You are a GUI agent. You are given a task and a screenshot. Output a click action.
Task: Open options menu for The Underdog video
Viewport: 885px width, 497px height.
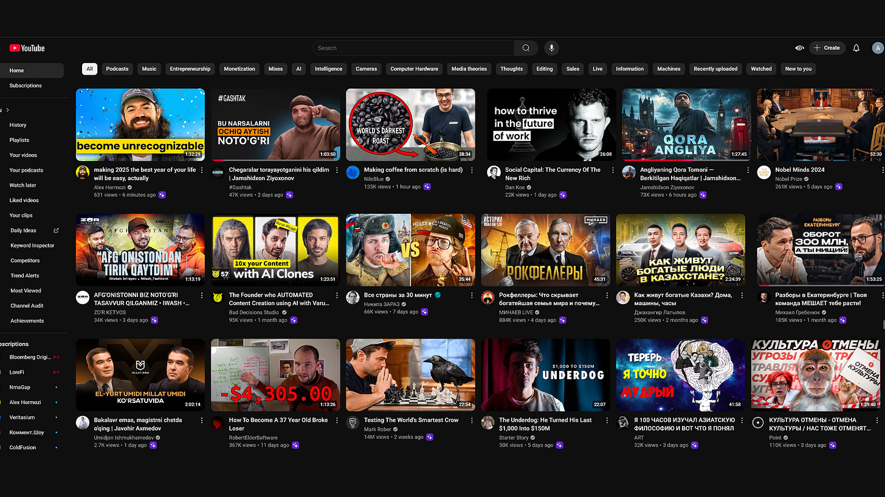click(608, 421)
